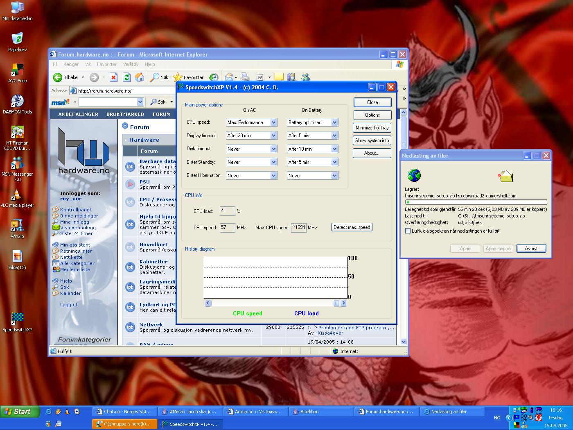Open AVG Free desktop icon
This screenshot has width=573, height=430.
pos(17,70)
